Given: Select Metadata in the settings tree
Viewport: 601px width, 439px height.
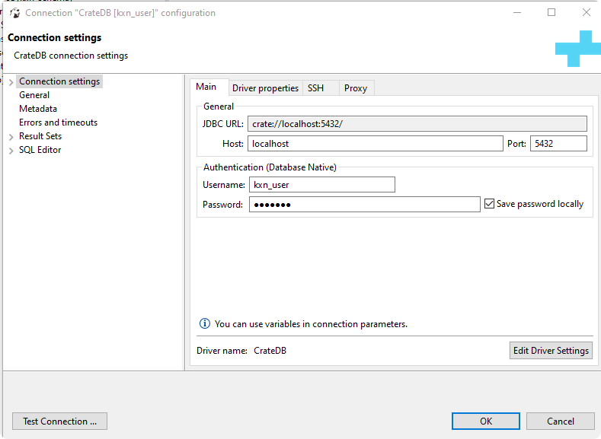Looking at the screenshot, I should tap(38, 109).
